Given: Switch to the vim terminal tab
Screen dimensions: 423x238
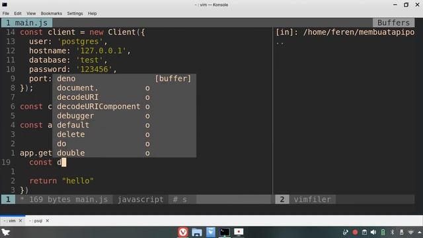Looking at the screenshot, I should point(10,221).
